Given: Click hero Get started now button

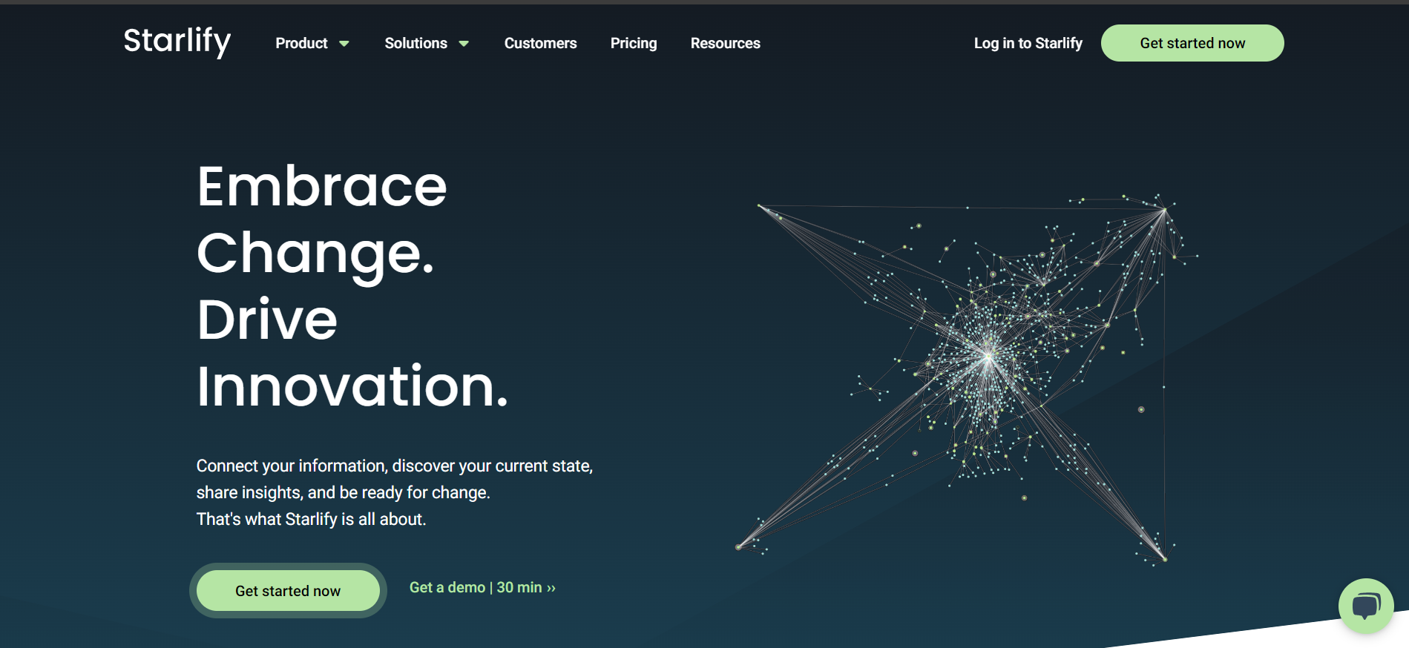Looking at the screenshot, I should (x=288, y=591).
